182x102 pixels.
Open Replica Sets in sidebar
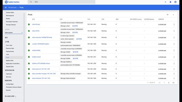pos(10,61)
